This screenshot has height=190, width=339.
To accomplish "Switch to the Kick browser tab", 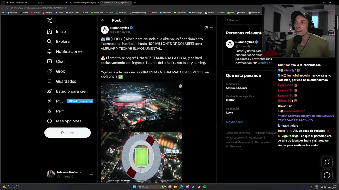I will click(x=52, y=3).
